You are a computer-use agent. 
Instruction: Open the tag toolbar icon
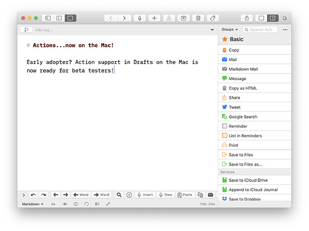point(213,18)
